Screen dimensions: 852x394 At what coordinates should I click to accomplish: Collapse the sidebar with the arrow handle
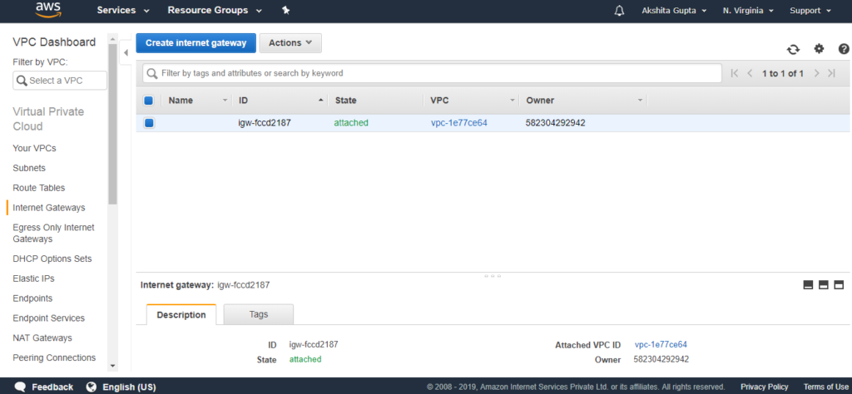pos(126,52)
